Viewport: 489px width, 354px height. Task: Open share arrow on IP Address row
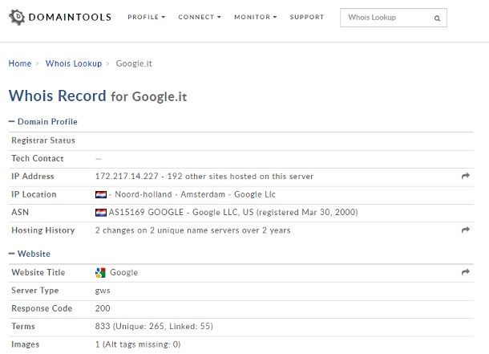coord(465,176)
